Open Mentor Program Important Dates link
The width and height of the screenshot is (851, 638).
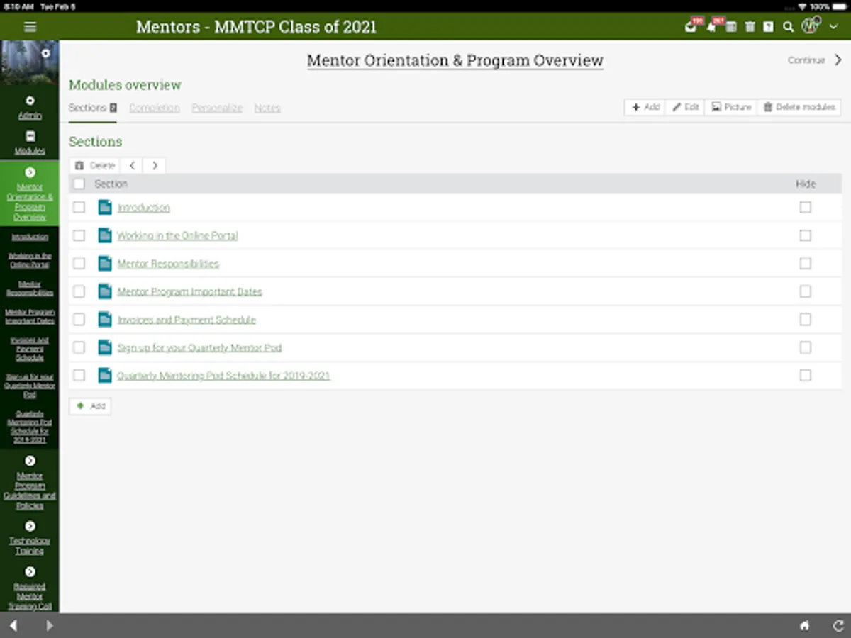click(190, 291)
